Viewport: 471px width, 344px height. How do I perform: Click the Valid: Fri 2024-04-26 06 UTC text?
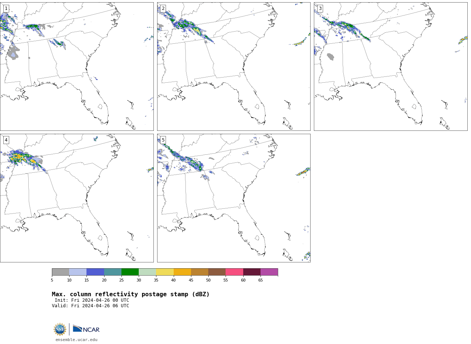tap(91, 306)
